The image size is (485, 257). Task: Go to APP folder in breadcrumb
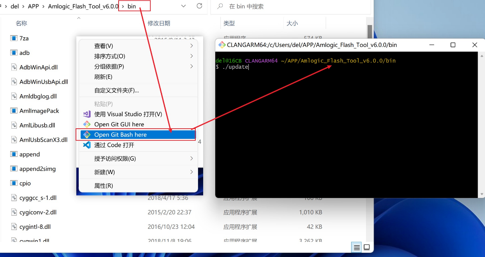pyautogui.click(x=33, y=6)
